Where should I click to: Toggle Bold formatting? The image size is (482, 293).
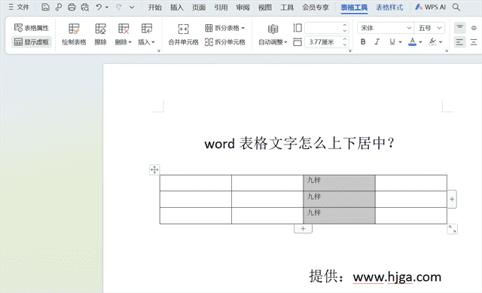pos(363,42)
